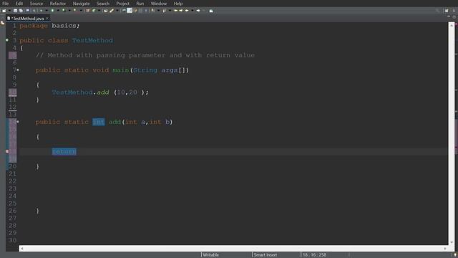Open the Project menu
Screen dimensions: 458x258
[x=122, y=4]
